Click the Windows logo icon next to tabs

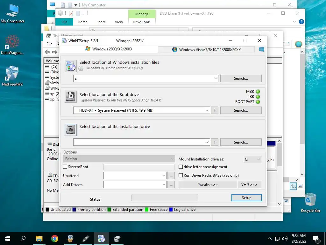261,49
